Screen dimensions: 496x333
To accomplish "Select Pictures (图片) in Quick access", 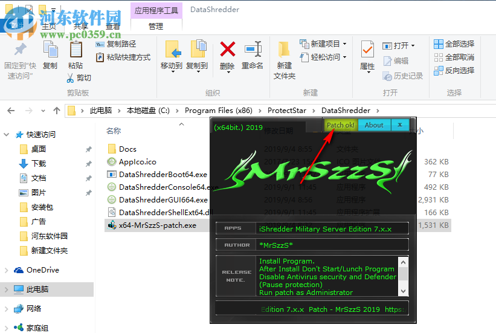I will (39, 192).
